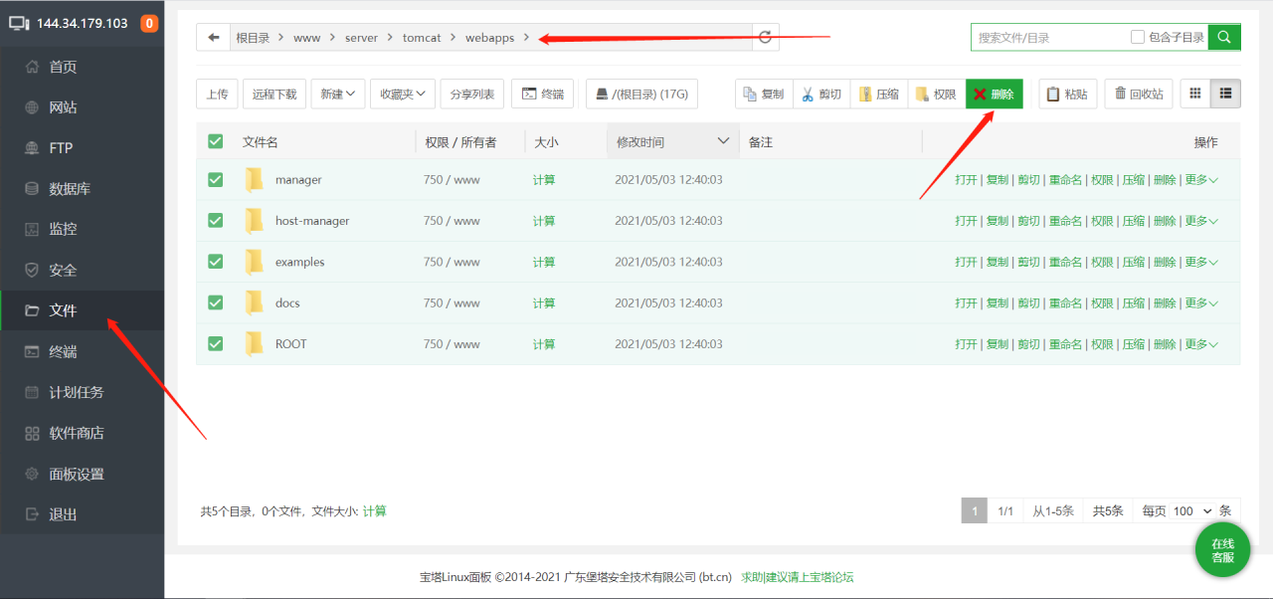The image size is (1273, 599).
Task: Click the red delete (删除) button
Action: pos(994,94)
